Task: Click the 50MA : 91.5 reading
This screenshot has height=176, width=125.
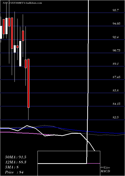Action: coord(15,157)
